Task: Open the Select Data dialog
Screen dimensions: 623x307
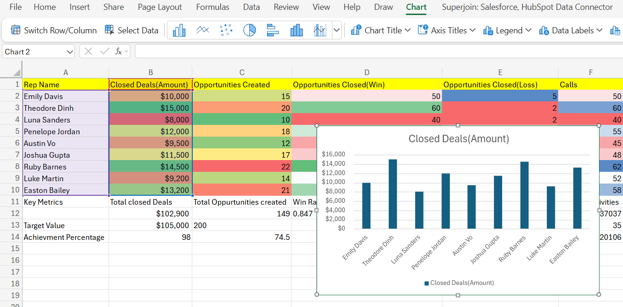Action: click(132, 31)
